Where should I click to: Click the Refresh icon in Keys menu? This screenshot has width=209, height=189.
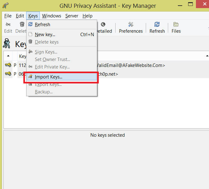coord(31,24)
